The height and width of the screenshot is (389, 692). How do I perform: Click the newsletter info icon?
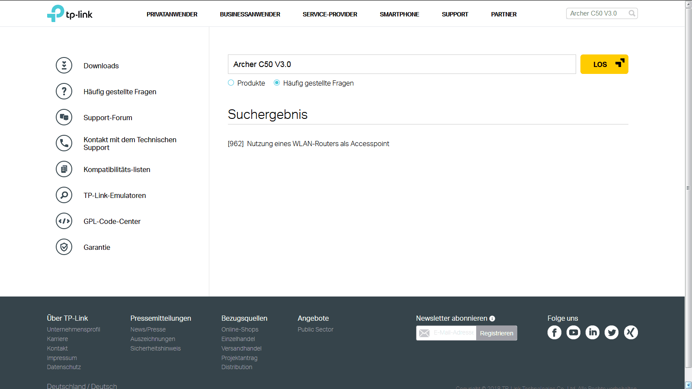click(x=492, y=319)
